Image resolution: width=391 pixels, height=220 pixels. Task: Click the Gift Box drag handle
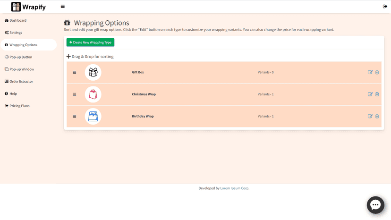[x=74, y=72]
